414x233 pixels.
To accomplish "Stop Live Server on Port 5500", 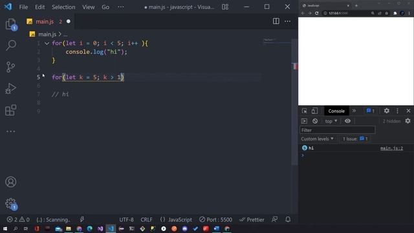I will (215, 219).
